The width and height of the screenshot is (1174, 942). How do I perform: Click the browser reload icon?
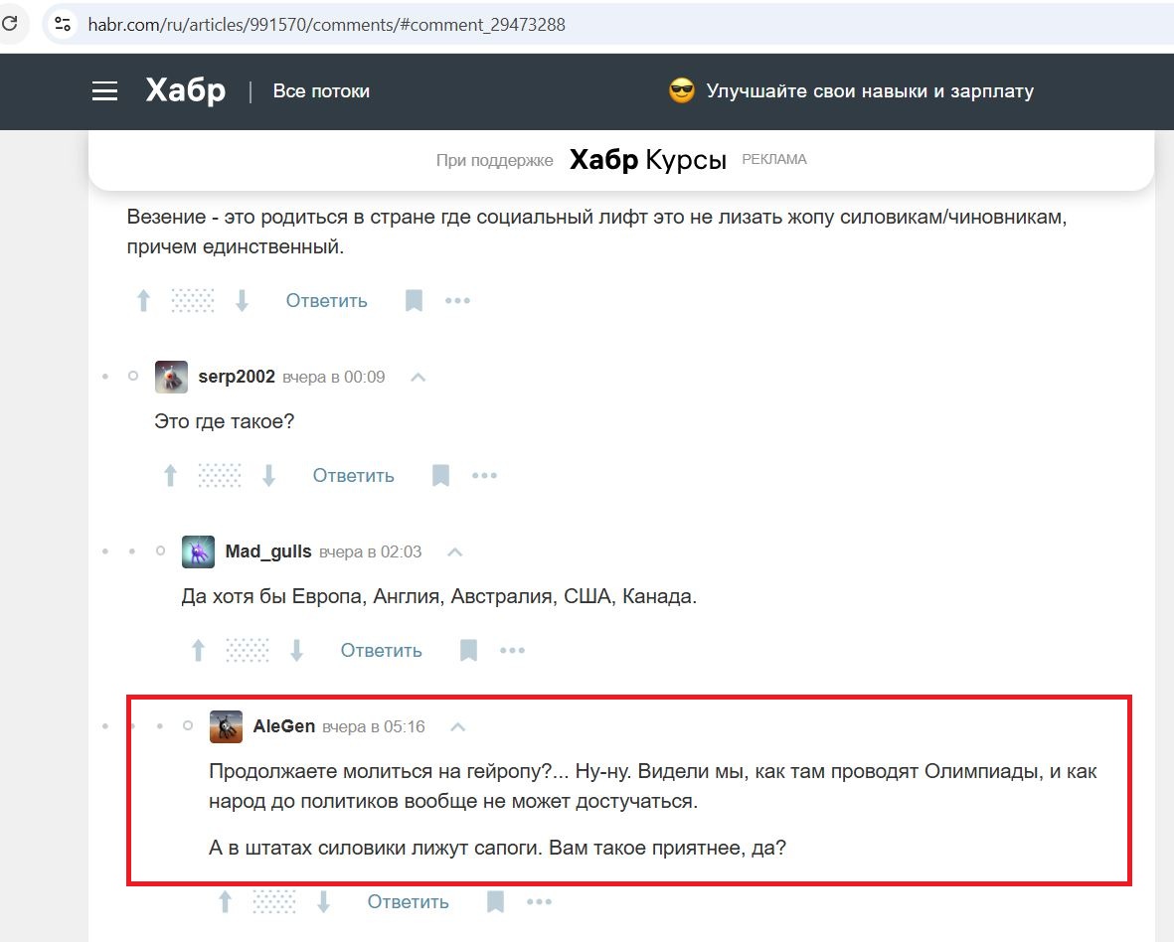pos(10,24)
